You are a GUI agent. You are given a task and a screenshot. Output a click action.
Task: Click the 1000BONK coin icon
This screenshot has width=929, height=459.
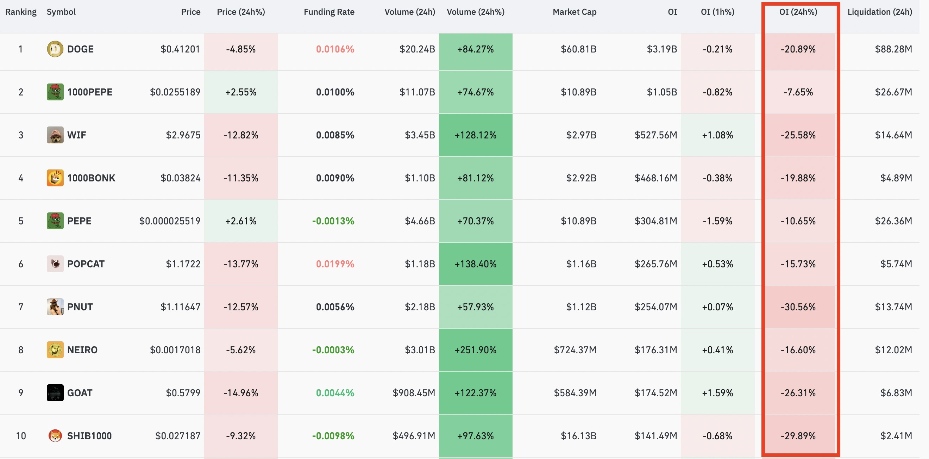tap(55, 178)
